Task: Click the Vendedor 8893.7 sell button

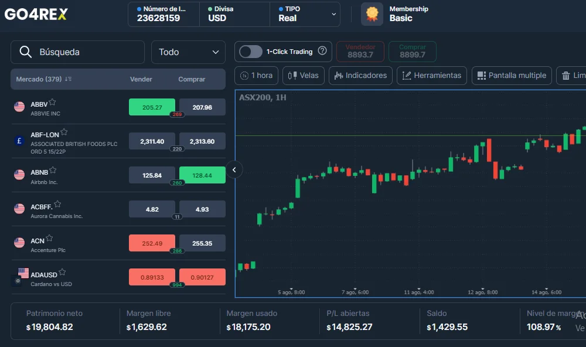Action: [x=360, y=51]
